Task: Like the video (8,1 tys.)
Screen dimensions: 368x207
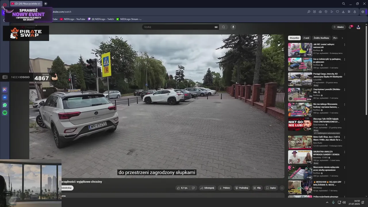Action: tap(182, 188)
